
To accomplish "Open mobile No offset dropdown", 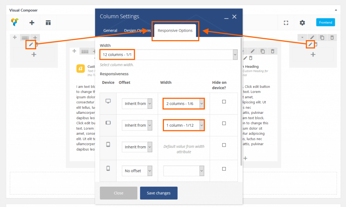I will tap(137, 171).
